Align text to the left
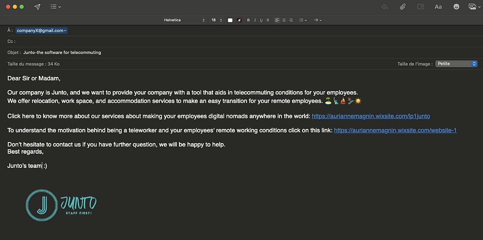The image size is (483, 240). [277, 20]
